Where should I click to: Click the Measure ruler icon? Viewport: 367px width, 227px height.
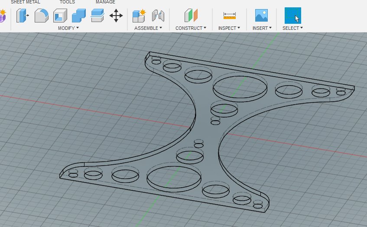click(229, 16)
